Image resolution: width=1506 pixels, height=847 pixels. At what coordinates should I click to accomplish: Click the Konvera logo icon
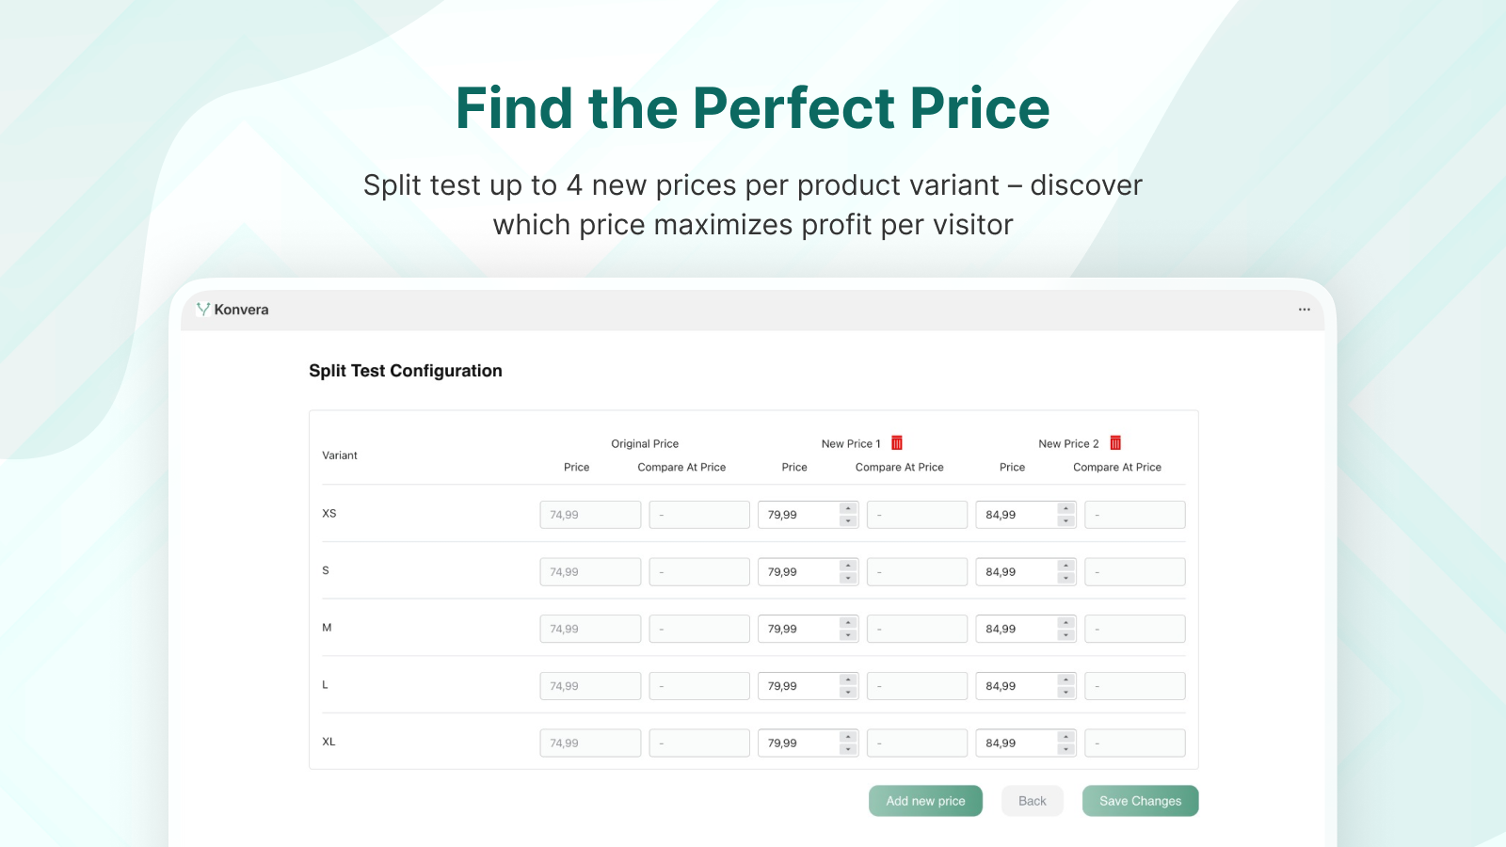[x=202, y=309]
